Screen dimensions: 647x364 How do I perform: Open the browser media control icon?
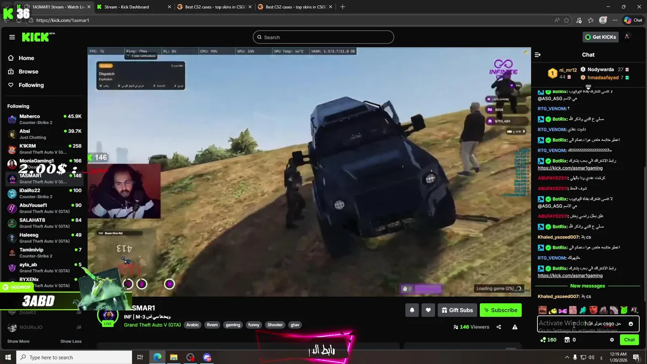point(579,20)
